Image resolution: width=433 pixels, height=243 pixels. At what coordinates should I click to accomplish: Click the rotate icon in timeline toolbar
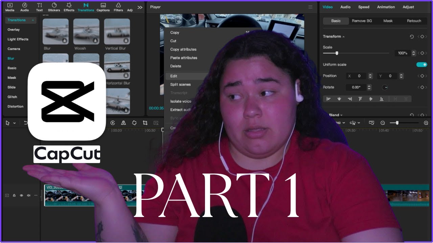[134, 123]
